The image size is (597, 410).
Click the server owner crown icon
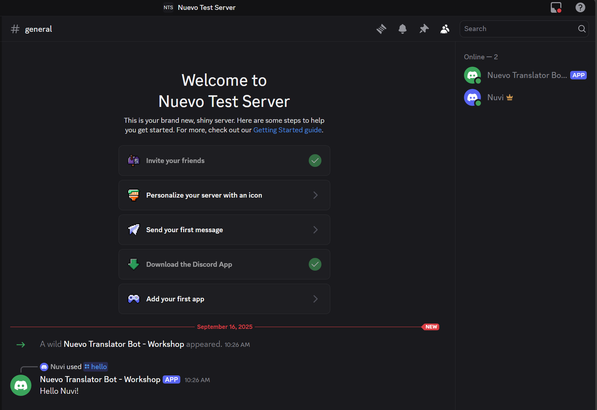tap(509, 97)
